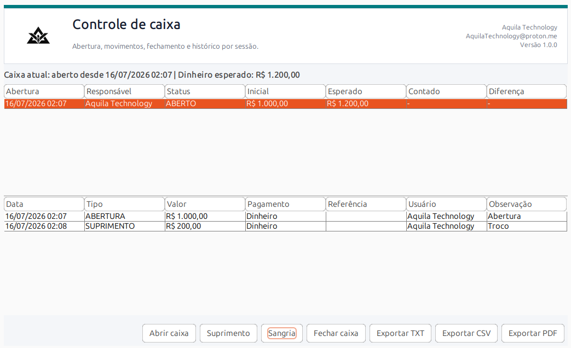Generate file with Exportar PDF

click(533, 333)
